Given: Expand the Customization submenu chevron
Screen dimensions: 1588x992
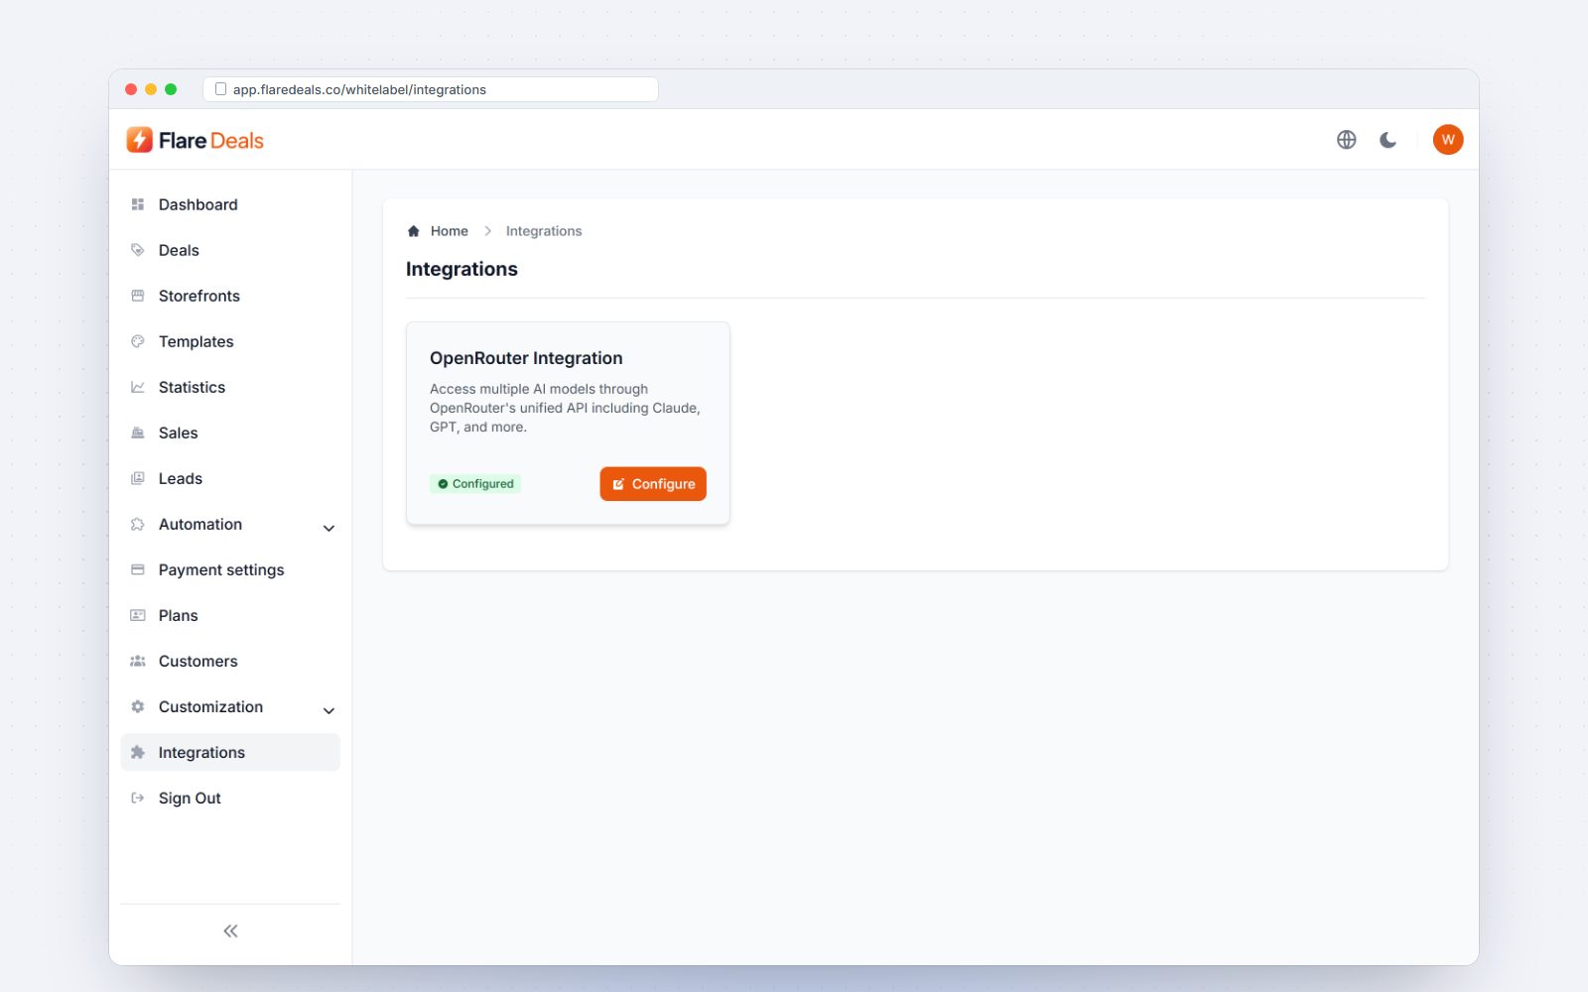Looking at the screenshot, I should click(329, 710).
